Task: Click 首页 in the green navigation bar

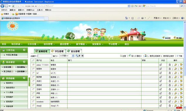Action: click(4, 44)
